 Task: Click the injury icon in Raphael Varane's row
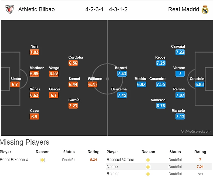[x=148, y=160]
